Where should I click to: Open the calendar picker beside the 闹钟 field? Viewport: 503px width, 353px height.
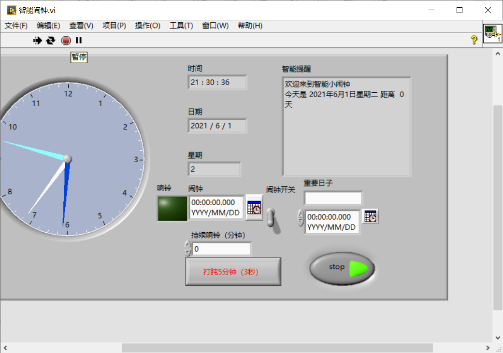pos(255,208)
